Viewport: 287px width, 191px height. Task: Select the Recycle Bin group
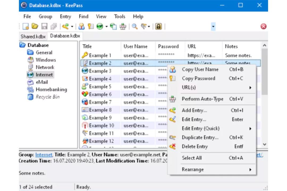48,97
